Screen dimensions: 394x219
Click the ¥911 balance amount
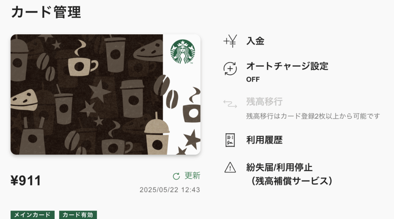26,181
